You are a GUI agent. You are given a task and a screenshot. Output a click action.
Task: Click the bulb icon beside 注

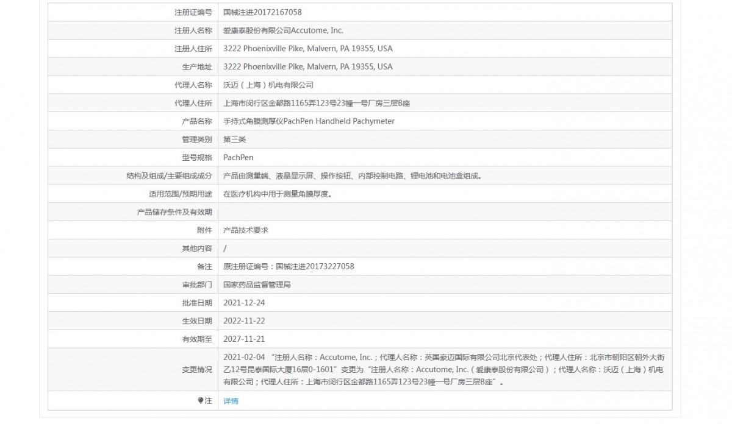click(x=201, y=401)
